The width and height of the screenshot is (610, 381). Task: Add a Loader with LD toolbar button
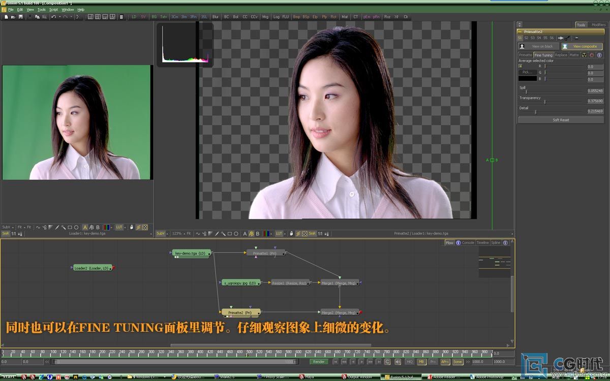(x=134, y=17)
